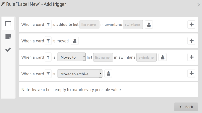Click filter icon in 'is added to list' row
This screenshot has height=113, width=202.
point(48,25)
